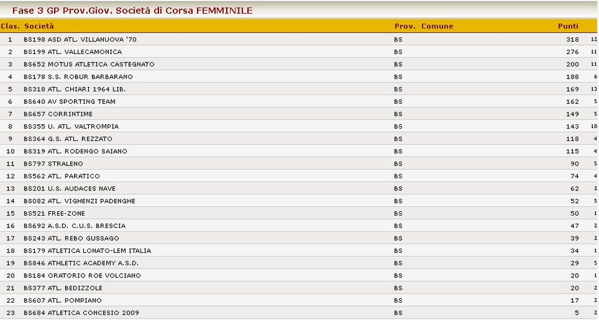Select BS846 ATHLETIC ACADEMY A.S.D.

pyautogui.click(x=81, y=263)
